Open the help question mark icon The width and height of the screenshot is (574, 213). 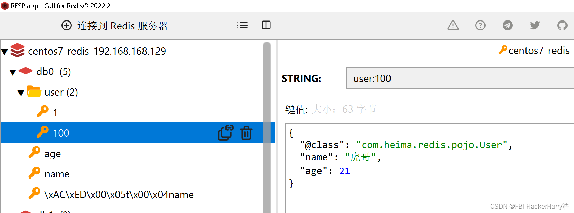[480, 25]
